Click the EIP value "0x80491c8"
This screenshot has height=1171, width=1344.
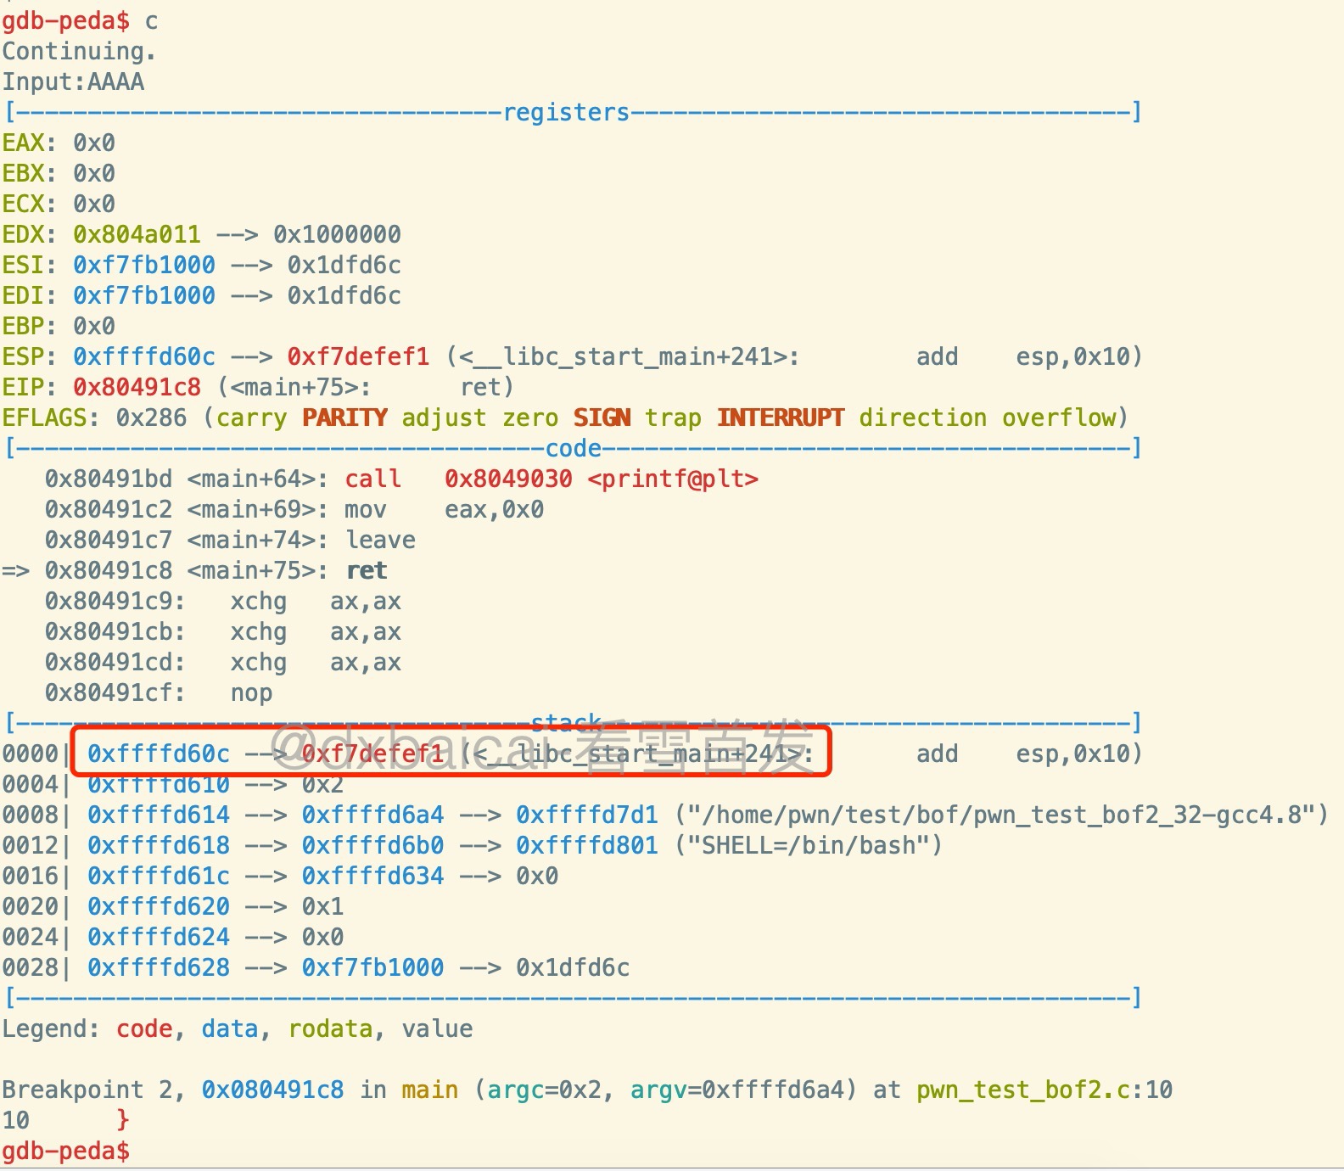point(137,388)
